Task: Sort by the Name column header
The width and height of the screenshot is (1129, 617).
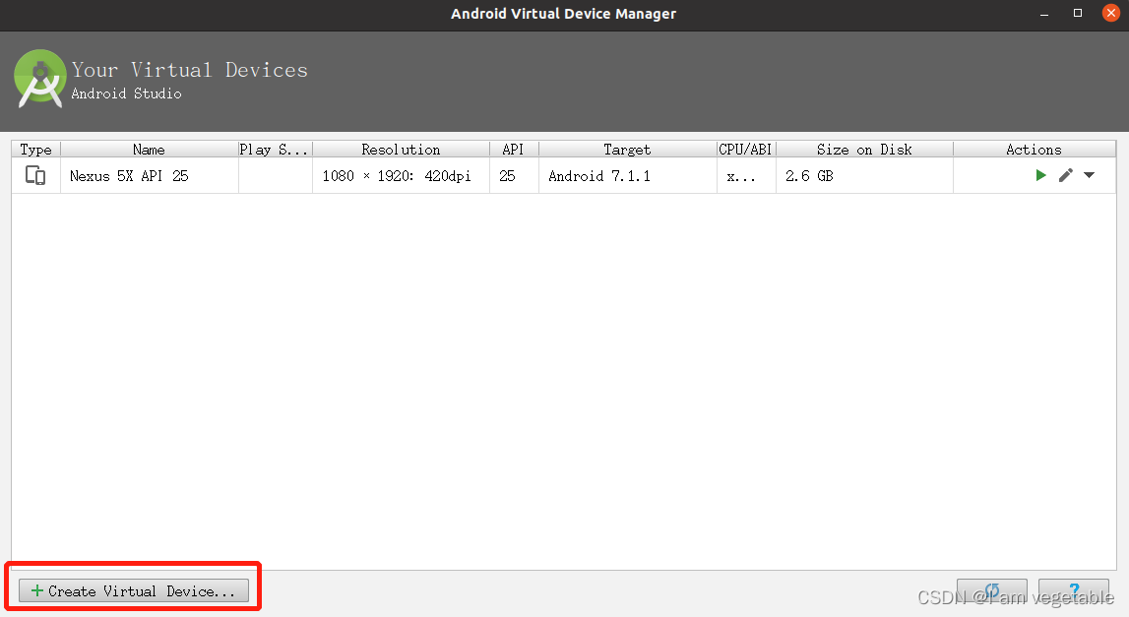Action: point(149,149)
